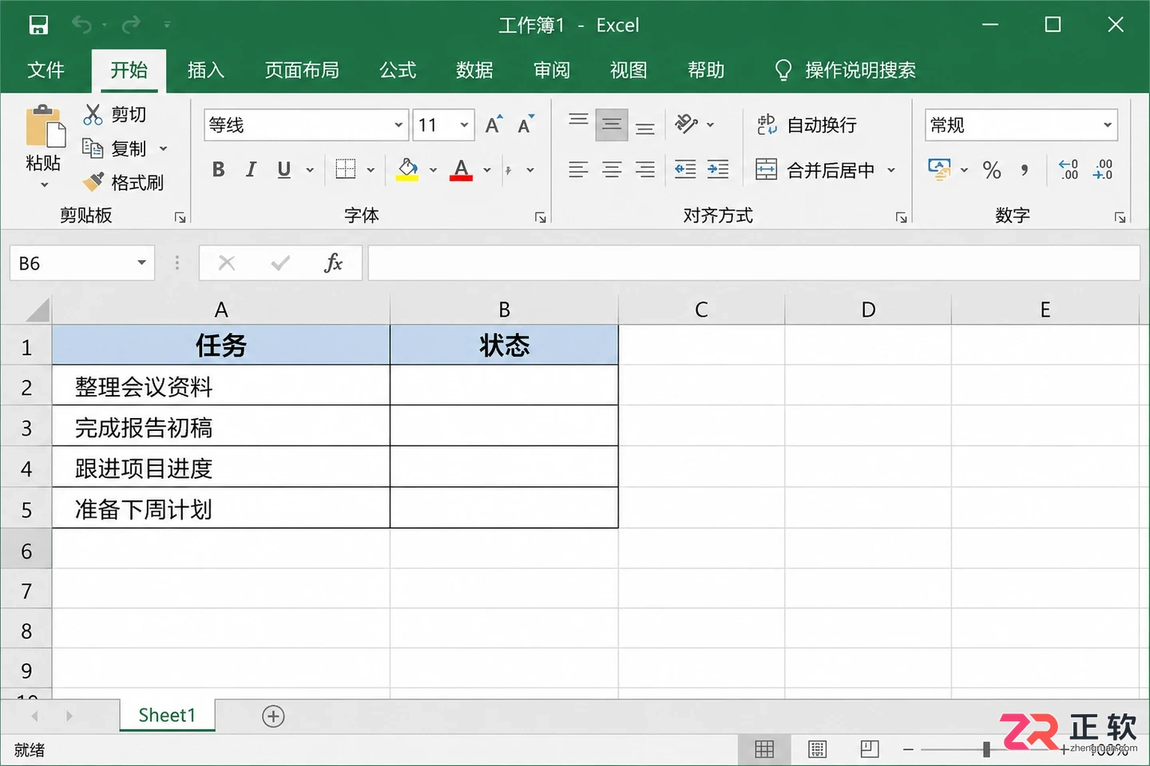The height and width of the screenshot is (766, 1150).
Task: Save the workbook with the floppy icon
Action: pos(38,25)
